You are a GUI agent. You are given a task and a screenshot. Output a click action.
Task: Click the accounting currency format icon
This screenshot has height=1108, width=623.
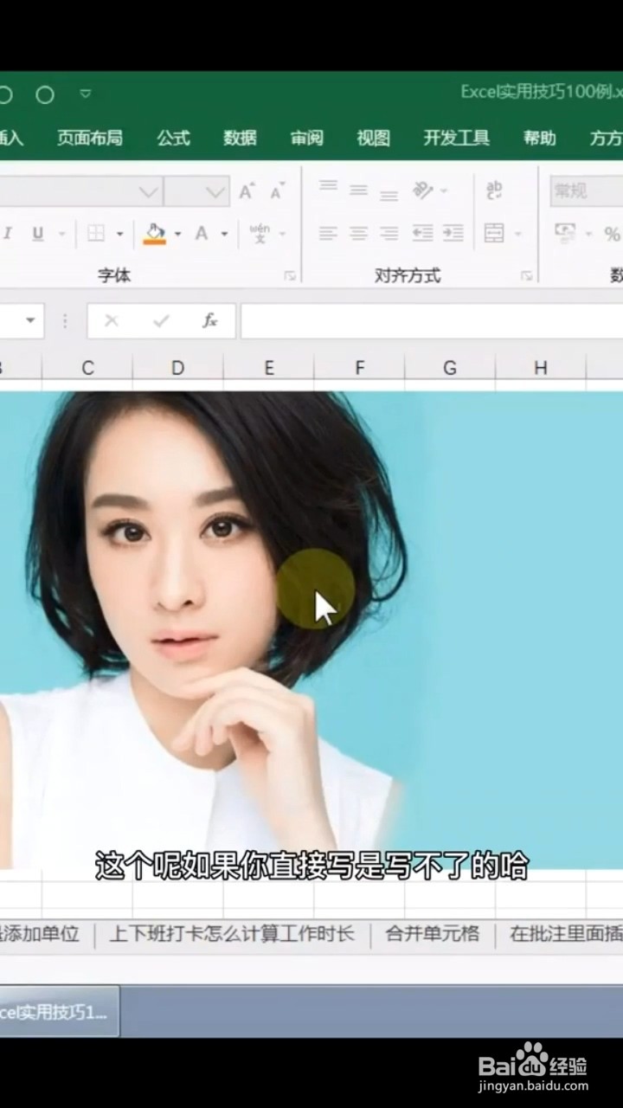click(566, 233)
